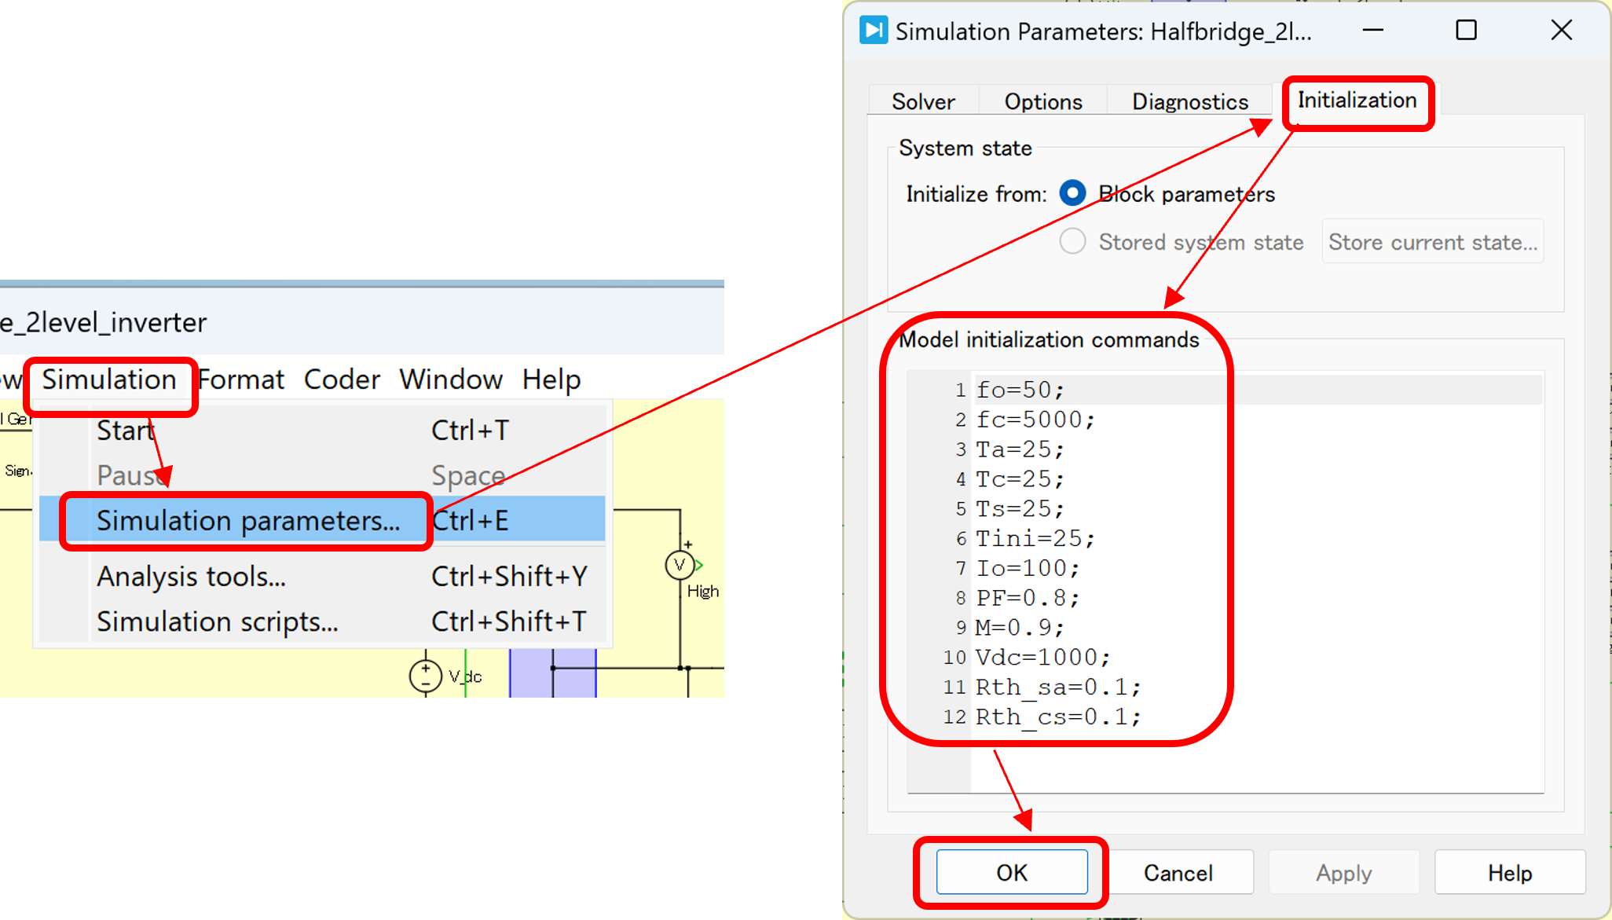Open the Simulation menu
The width and height of the screenshot is (1612, 920).
point(109,379)
